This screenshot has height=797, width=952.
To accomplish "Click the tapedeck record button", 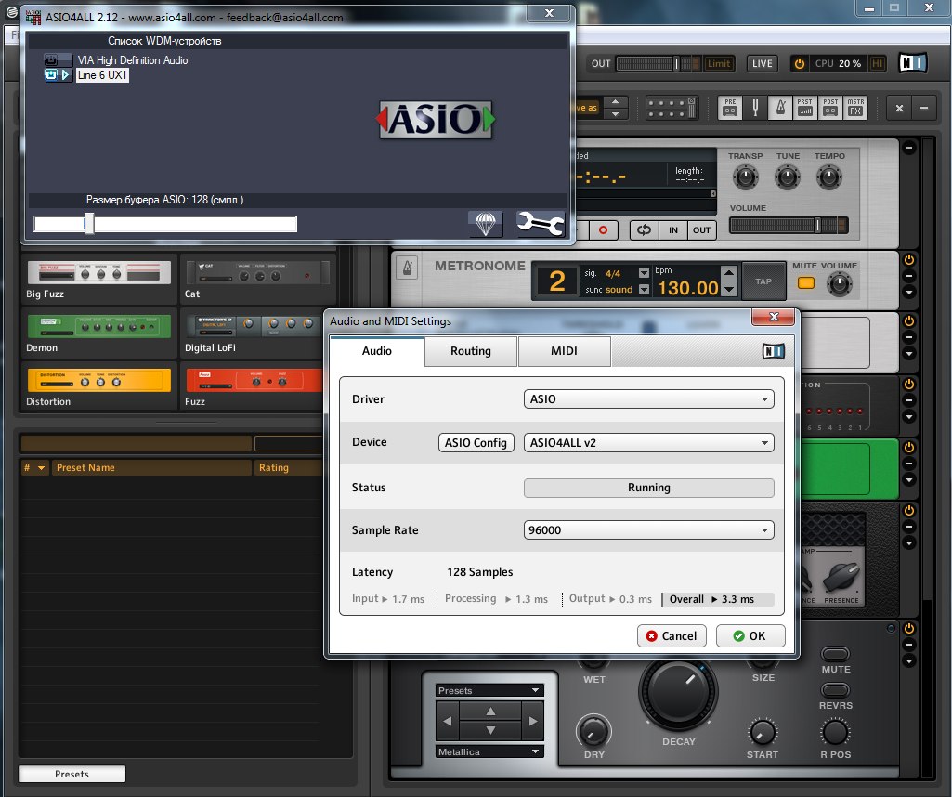I will coord(603,230).
